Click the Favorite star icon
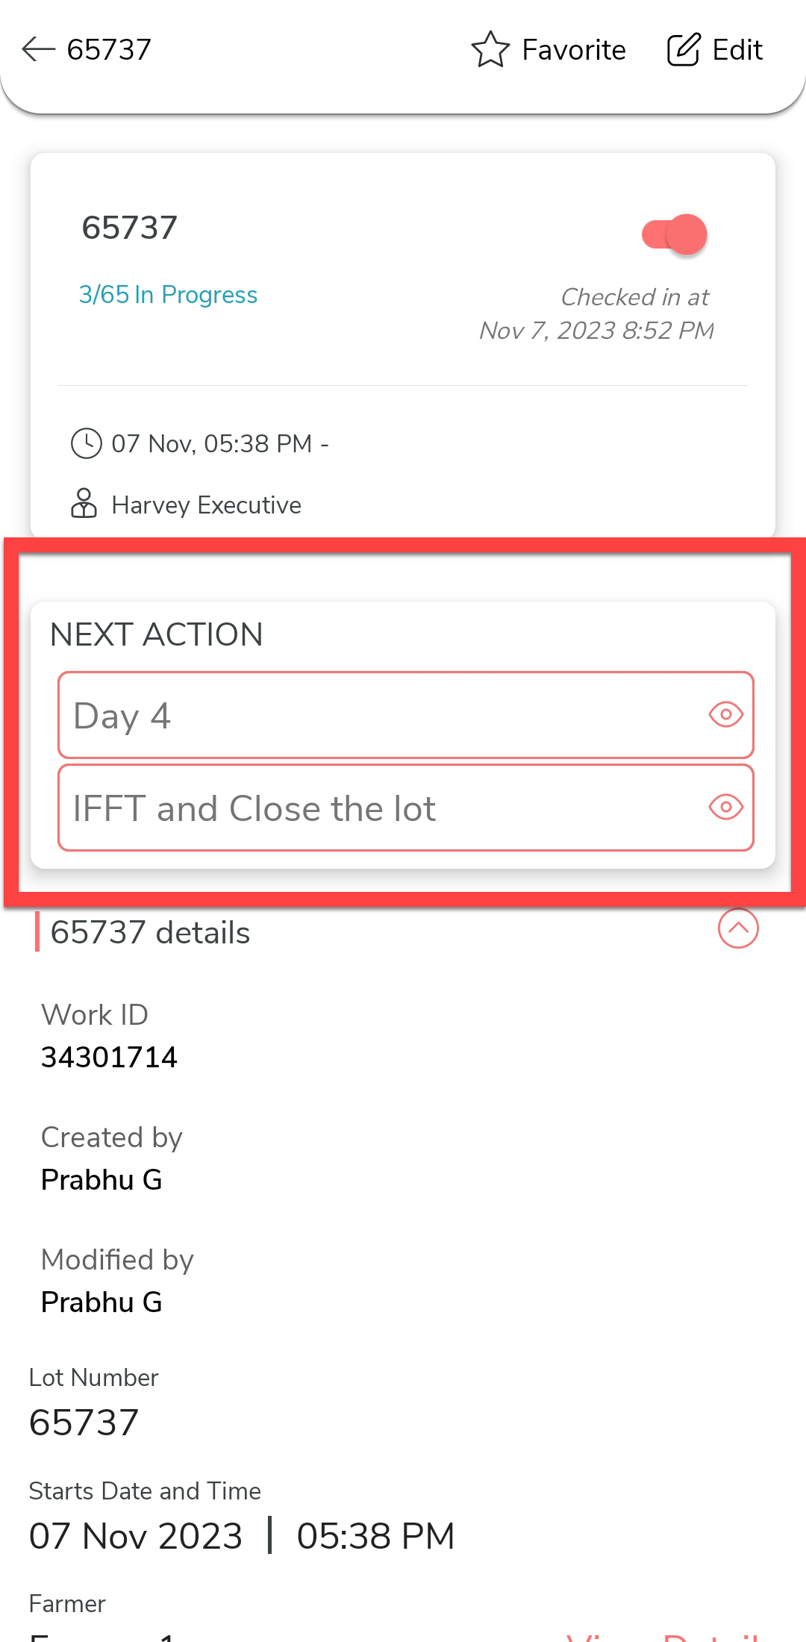Viewport: 806px width, 1642px height. tap(490, 49)
